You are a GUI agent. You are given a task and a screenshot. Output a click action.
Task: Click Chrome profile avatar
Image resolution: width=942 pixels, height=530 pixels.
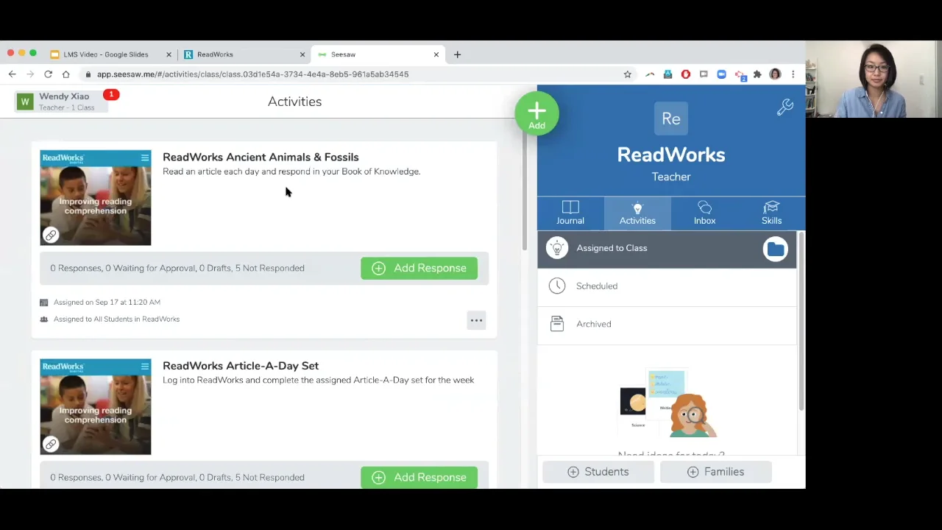(775, 74)
